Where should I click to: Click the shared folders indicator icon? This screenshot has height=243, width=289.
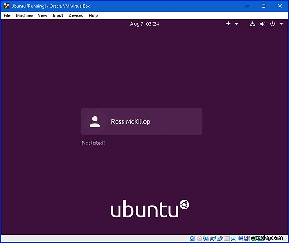coord(226,239)
